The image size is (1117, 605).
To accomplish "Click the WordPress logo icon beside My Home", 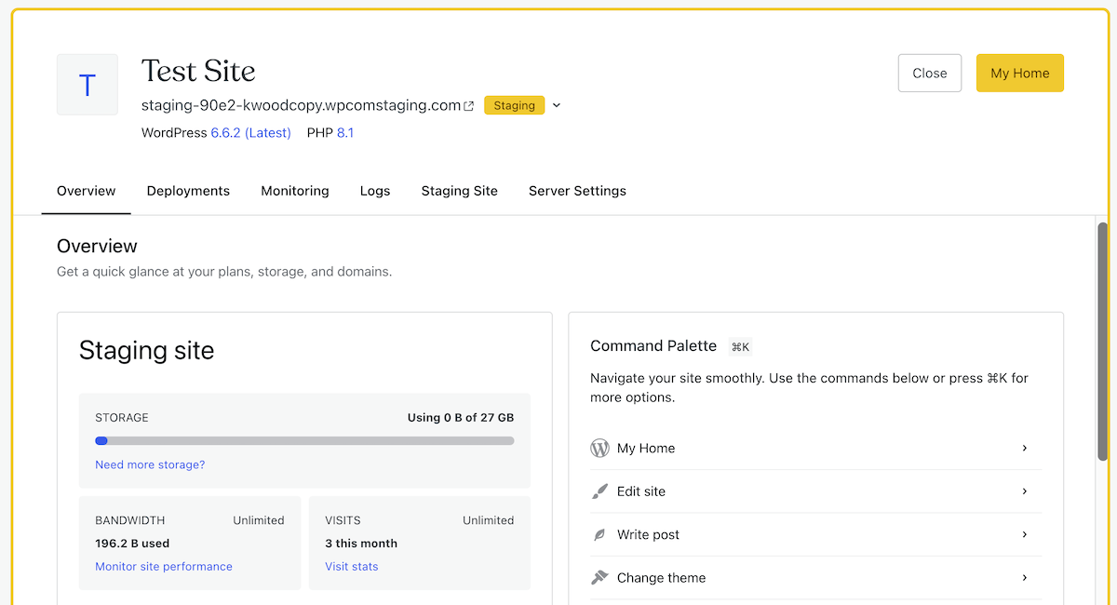I will (599, 448).
